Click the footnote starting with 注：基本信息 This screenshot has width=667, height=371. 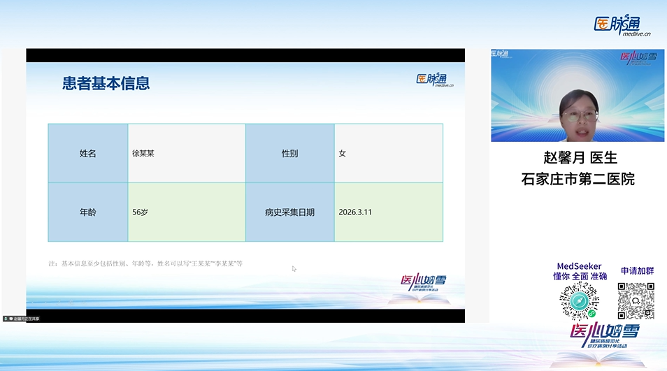coord(145,263)
